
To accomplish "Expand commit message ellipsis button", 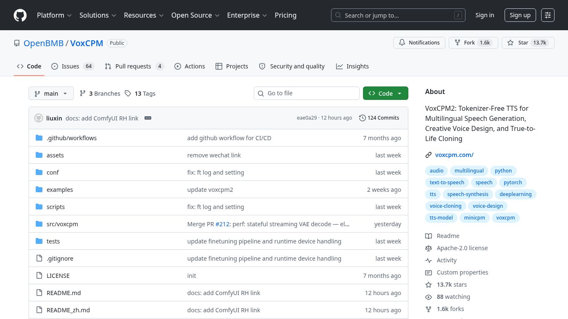I will 148,118.
